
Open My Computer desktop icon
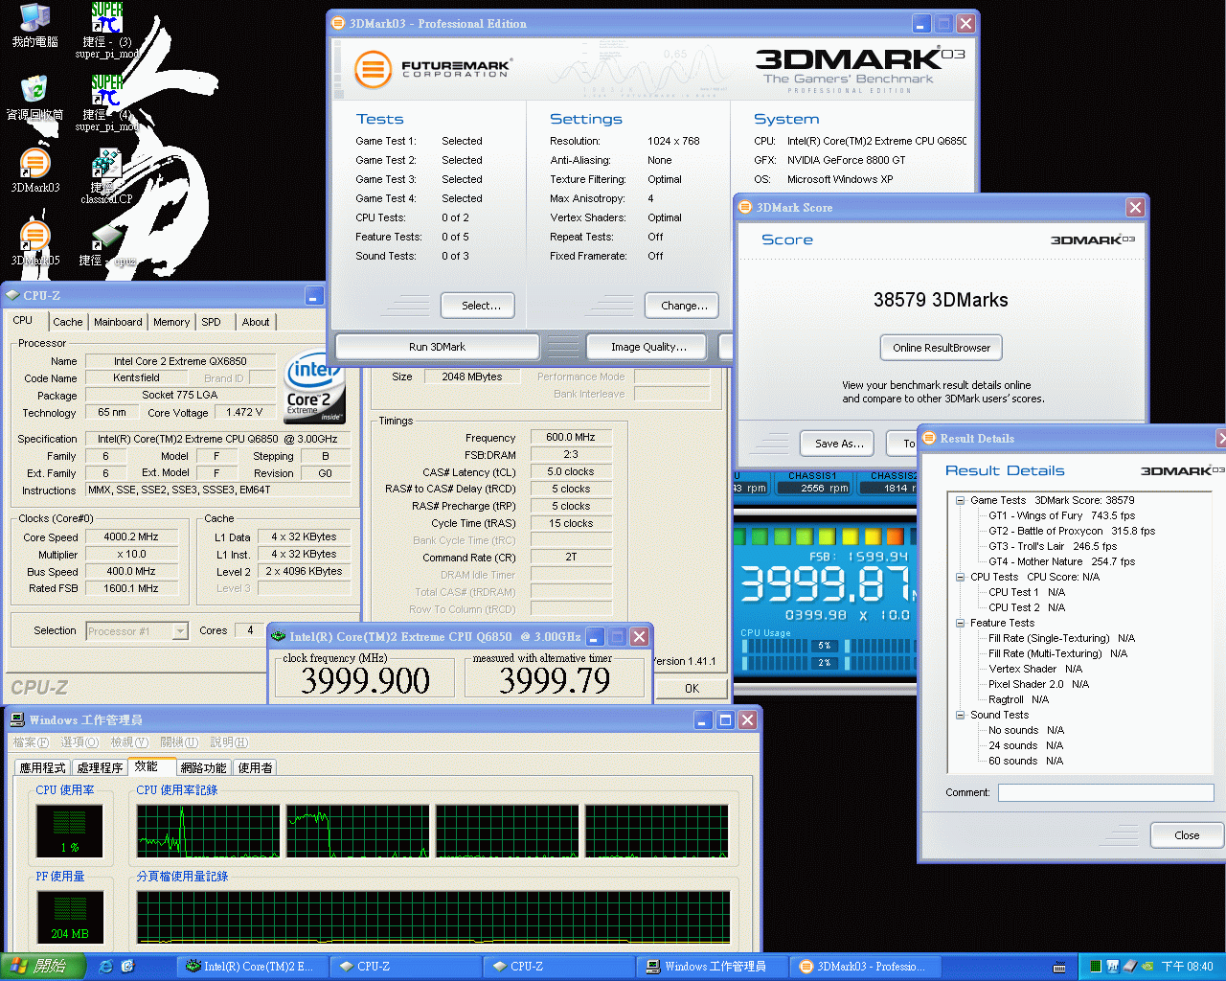(x=34, y=25)
